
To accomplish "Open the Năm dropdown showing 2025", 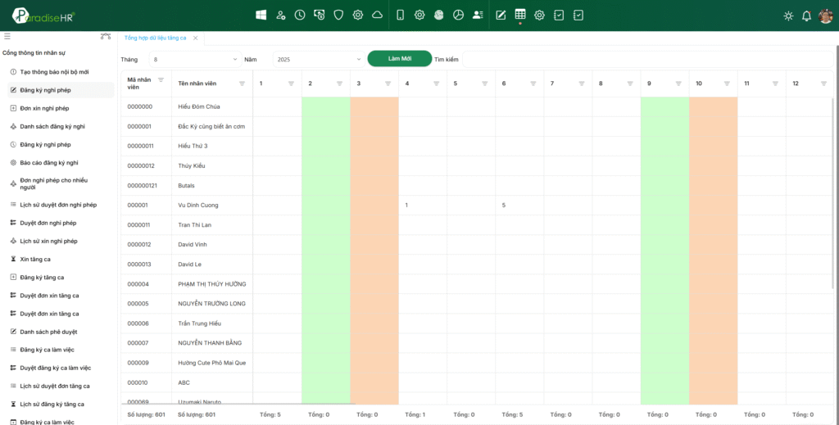I will click(319, 59).
